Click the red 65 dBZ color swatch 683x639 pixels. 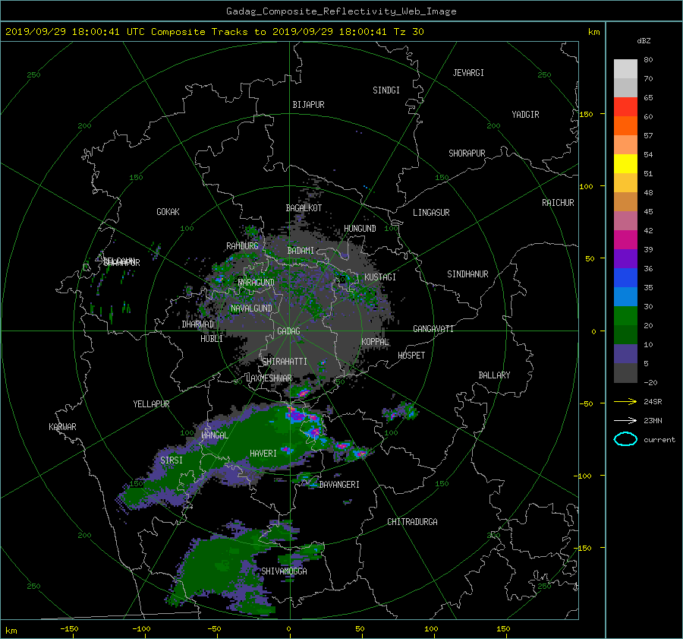point(625,106)
